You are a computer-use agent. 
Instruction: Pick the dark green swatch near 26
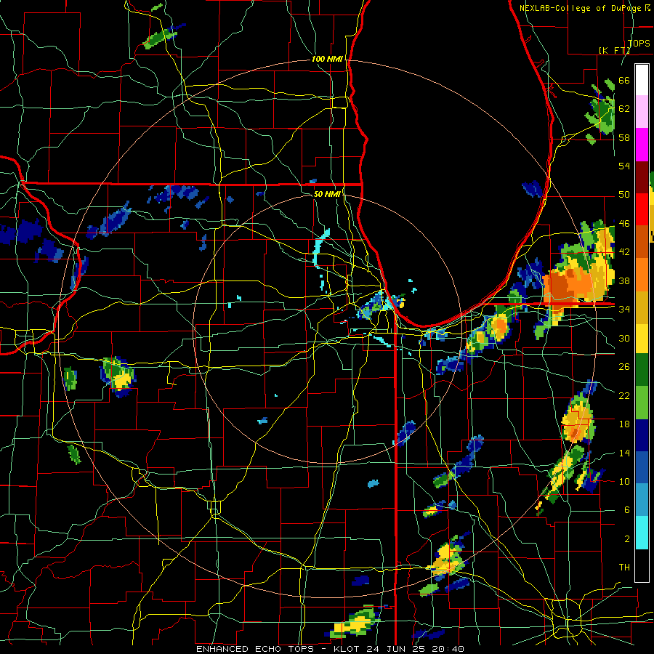(x=642, y=370)
